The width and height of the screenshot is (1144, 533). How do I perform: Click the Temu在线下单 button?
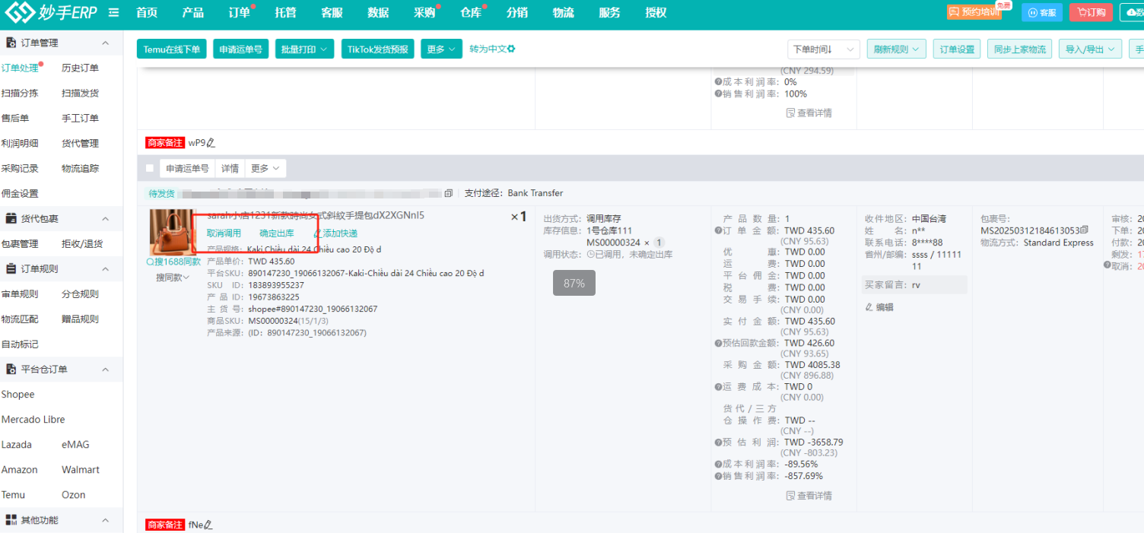point(171,49)
